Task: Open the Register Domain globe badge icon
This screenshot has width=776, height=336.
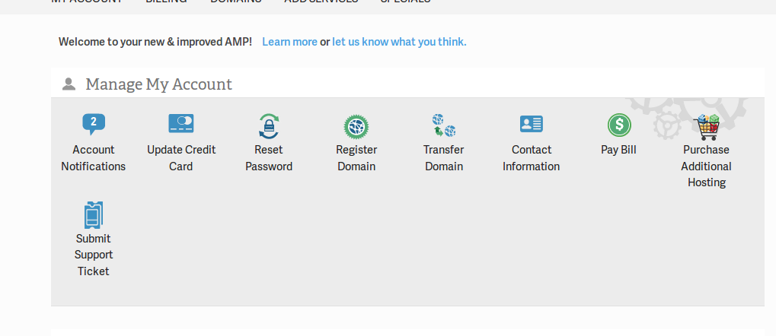Action: [356, 125]
